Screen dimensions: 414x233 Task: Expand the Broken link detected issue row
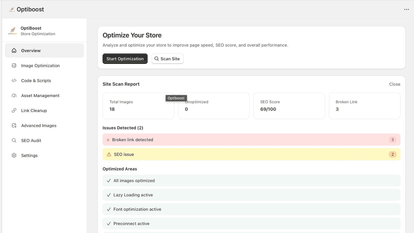[x=251, y=140]
